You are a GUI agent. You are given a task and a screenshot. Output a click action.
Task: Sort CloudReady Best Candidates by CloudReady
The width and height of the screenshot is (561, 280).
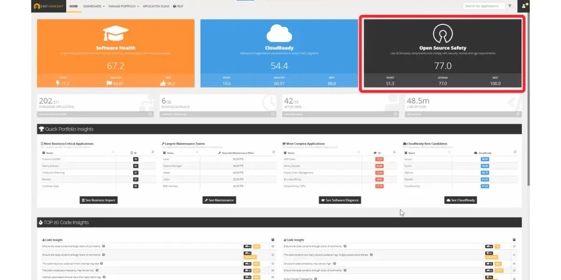pos(515,152)
